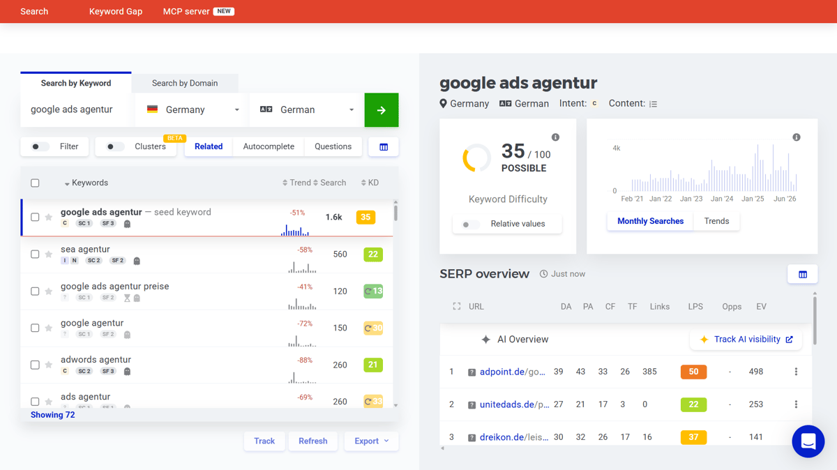The width and height of the screenshot is (837, 470).
Task: Star the 'sea agentur' keyword
Action: [x=49, y=255]
